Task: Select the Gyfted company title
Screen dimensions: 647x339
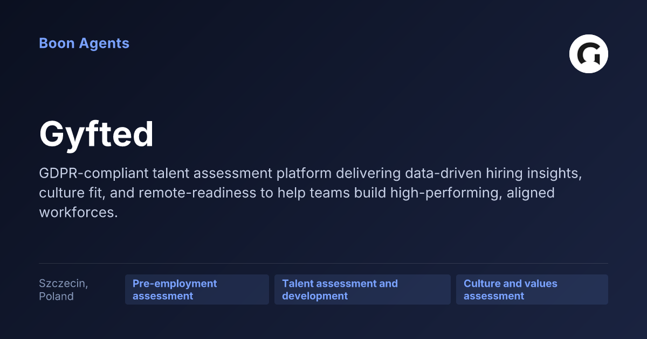Action: point(97,134)
